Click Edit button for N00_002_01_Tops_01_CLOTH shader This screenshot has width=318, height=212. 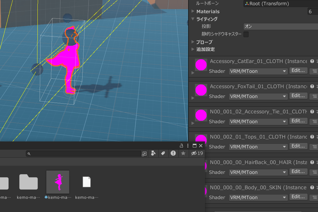point(298,146)
